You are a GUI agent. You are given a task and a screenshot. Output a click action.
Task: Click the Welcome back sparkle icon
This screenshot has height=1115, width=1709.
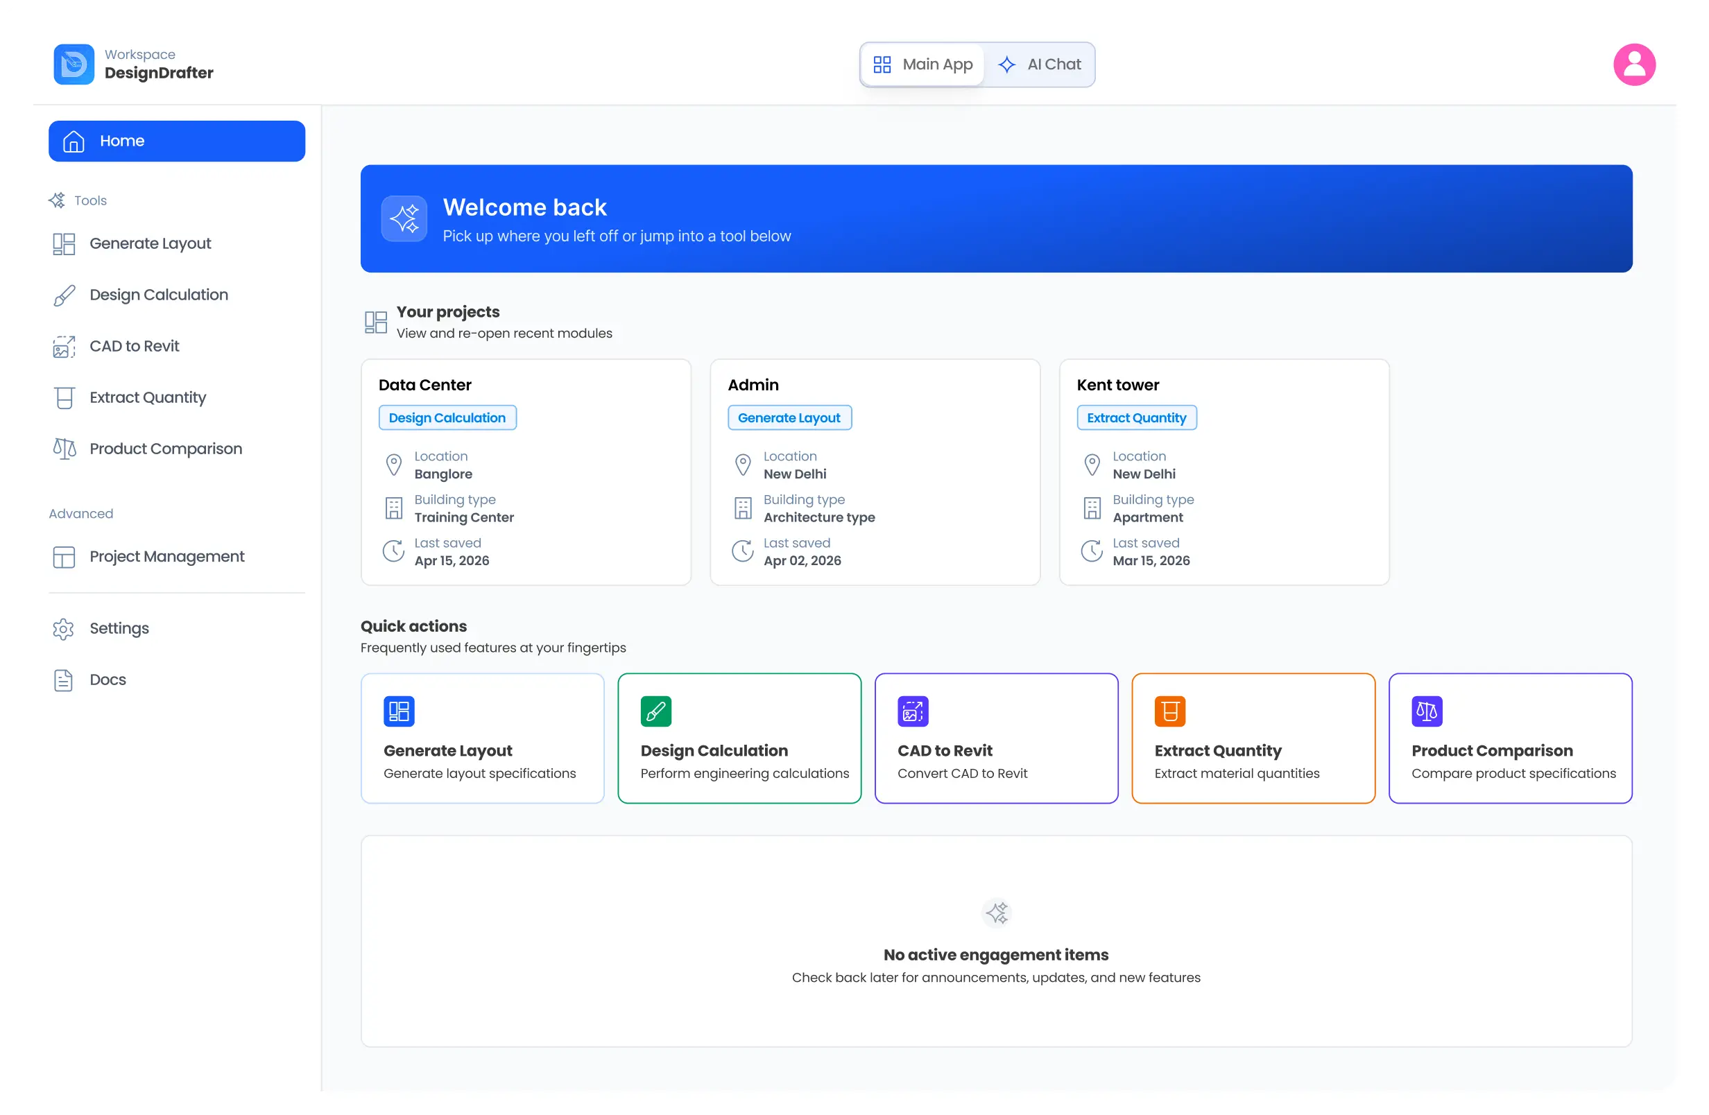coord(404,219)
